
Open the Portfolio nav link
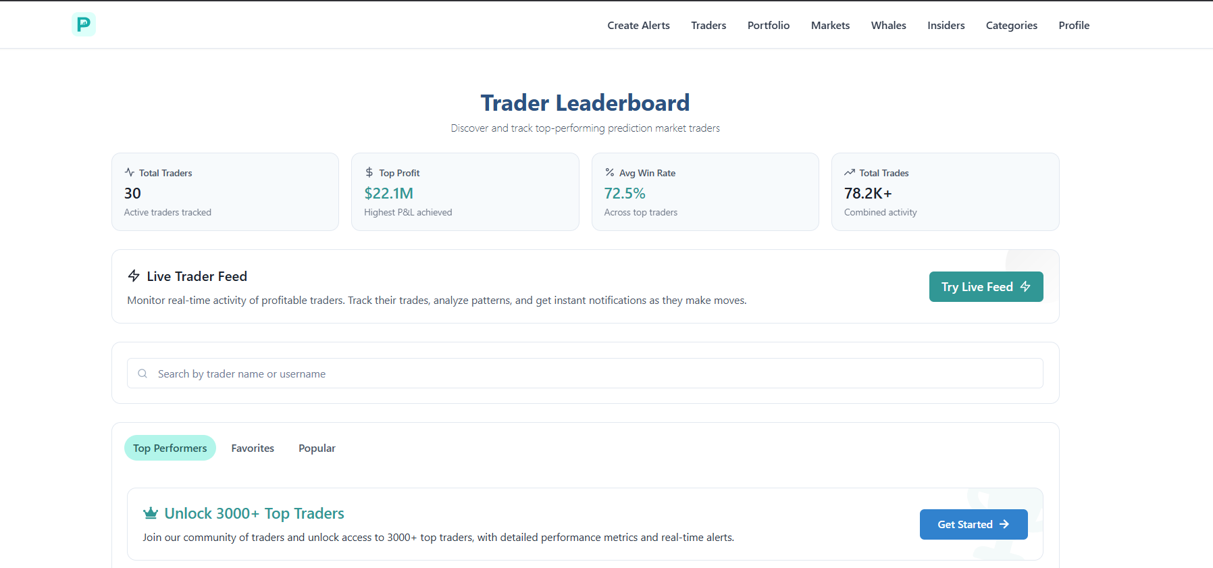(768, 26)
